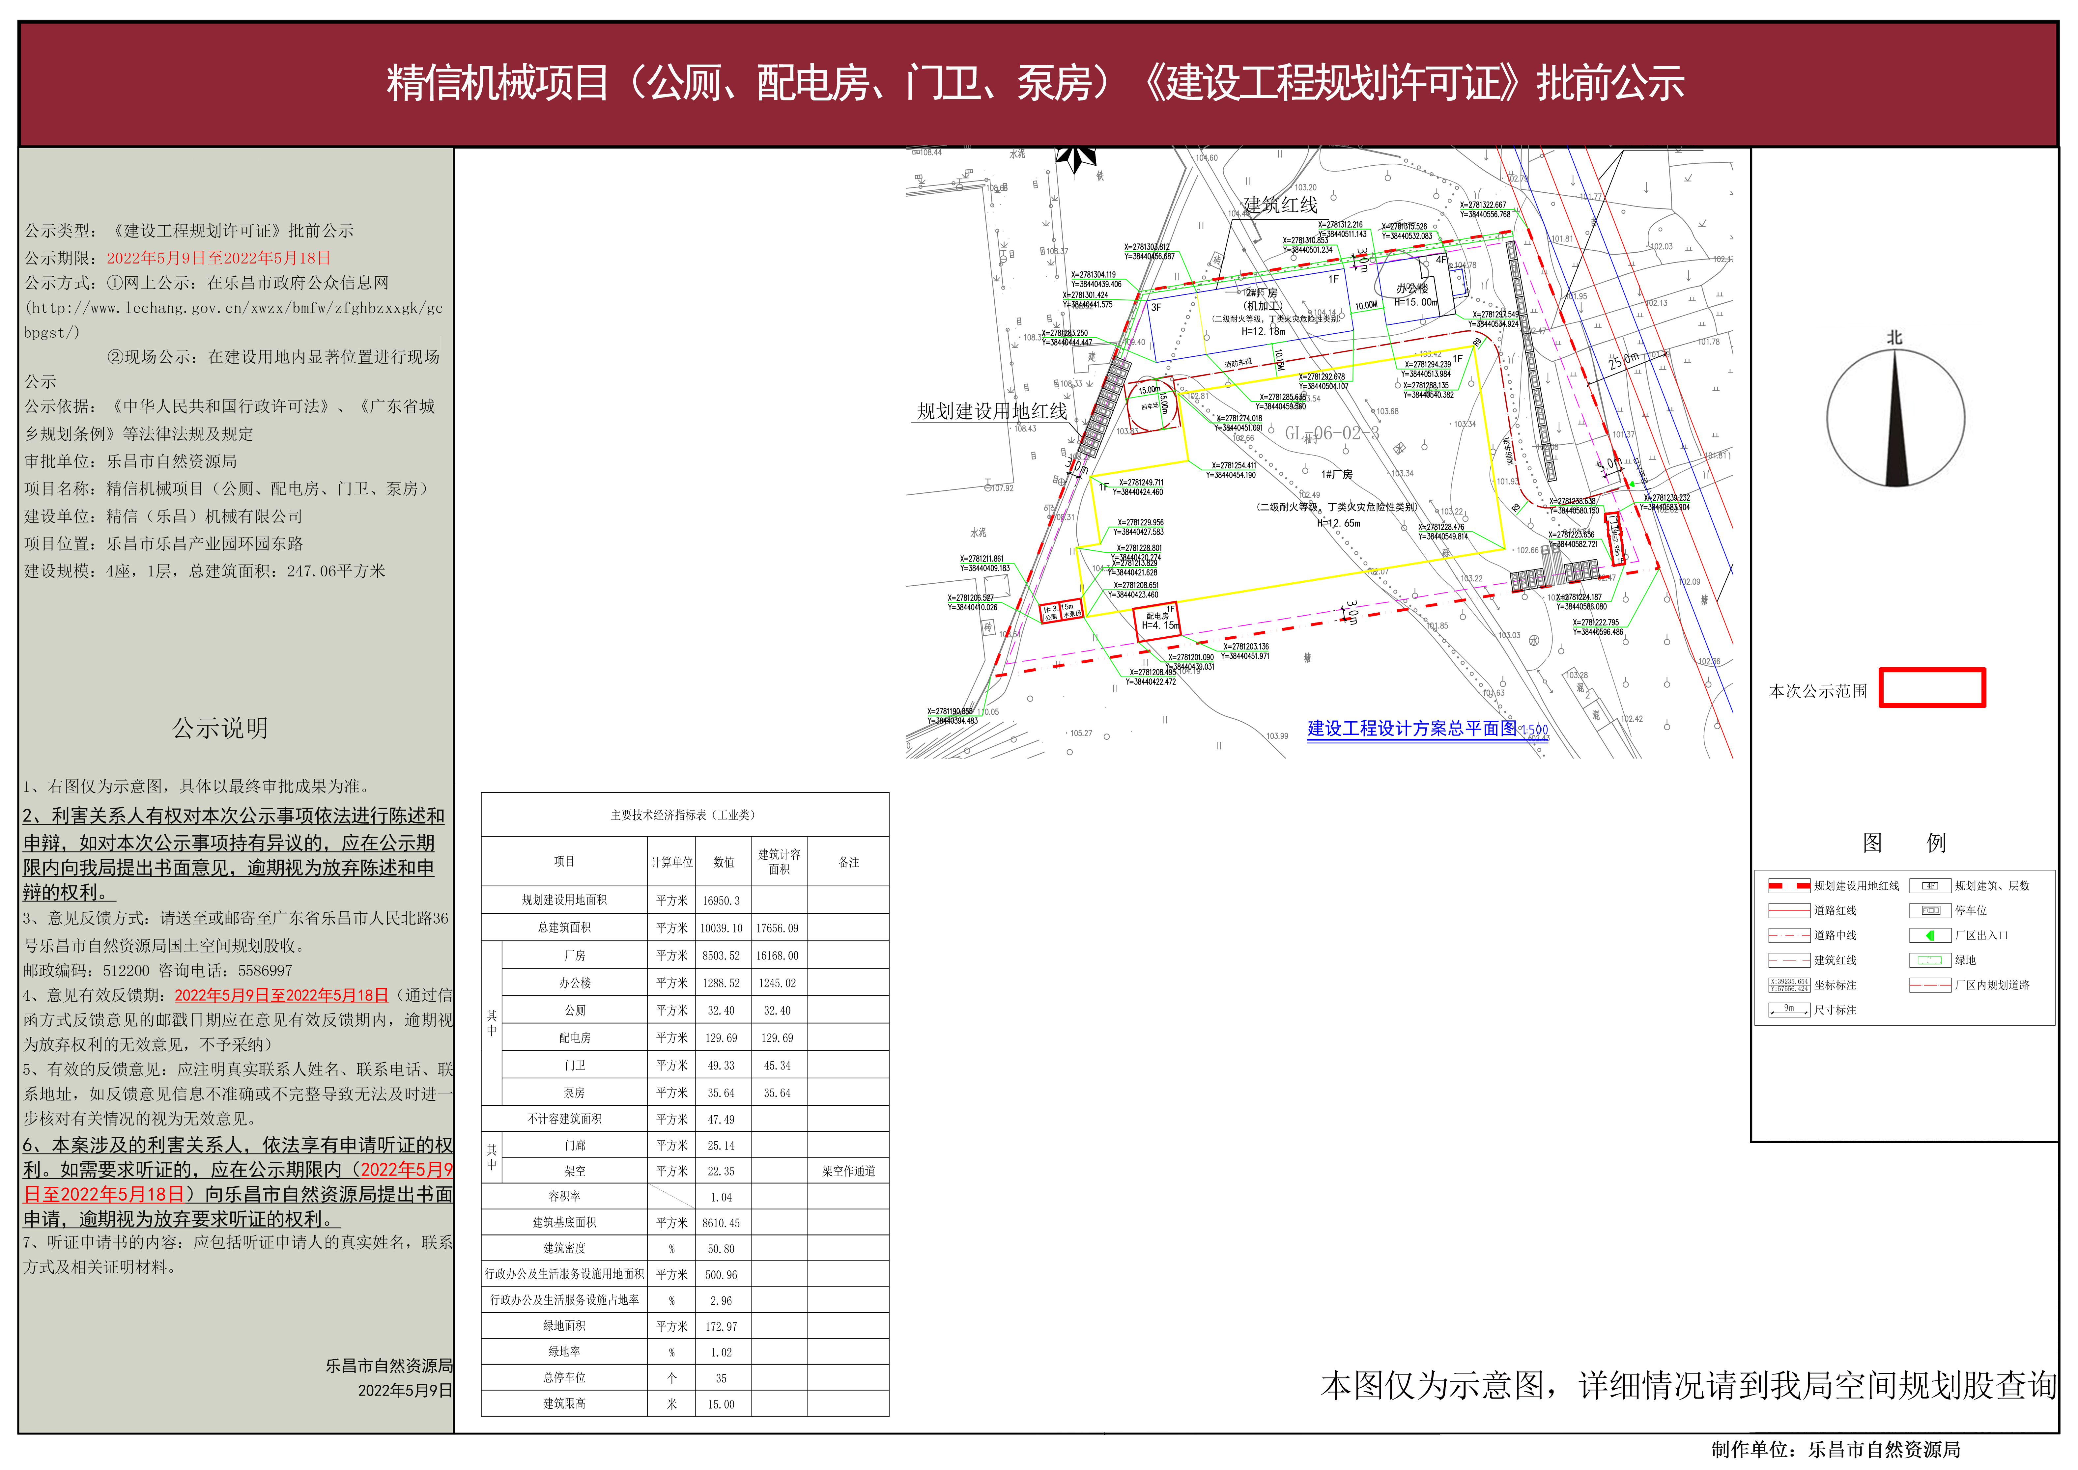Click the 建筑红线 legend dashed symbol
The image size is (2078, 1470).
tap(1789, 960)
